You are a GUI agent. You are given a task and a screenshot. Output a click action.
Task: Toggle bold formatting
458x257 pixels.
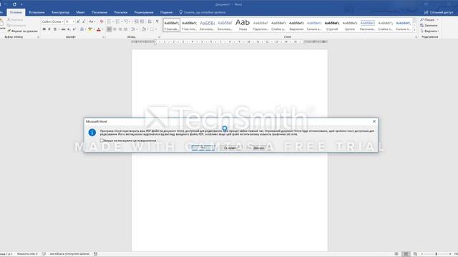(x=44, y=29)
